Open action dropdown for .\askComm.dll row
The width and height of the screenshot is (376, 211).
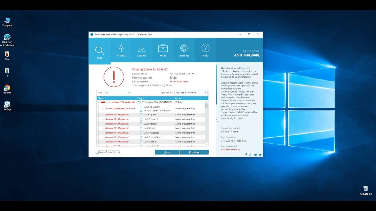point(203,119)
